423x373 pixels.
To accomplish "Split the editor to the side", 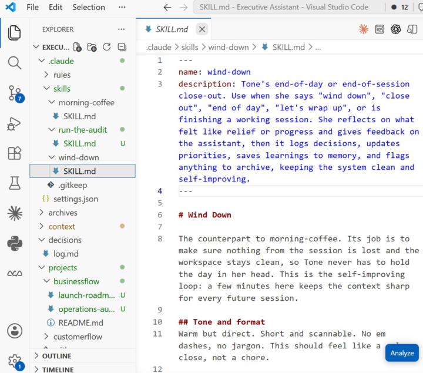I will point(412,29).
